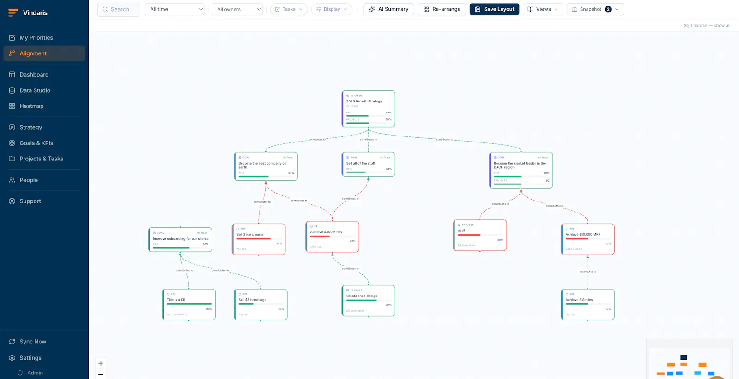Click the Re-arrange grid icon
Screen dimensions: 739x379
(x=426, y=9)
